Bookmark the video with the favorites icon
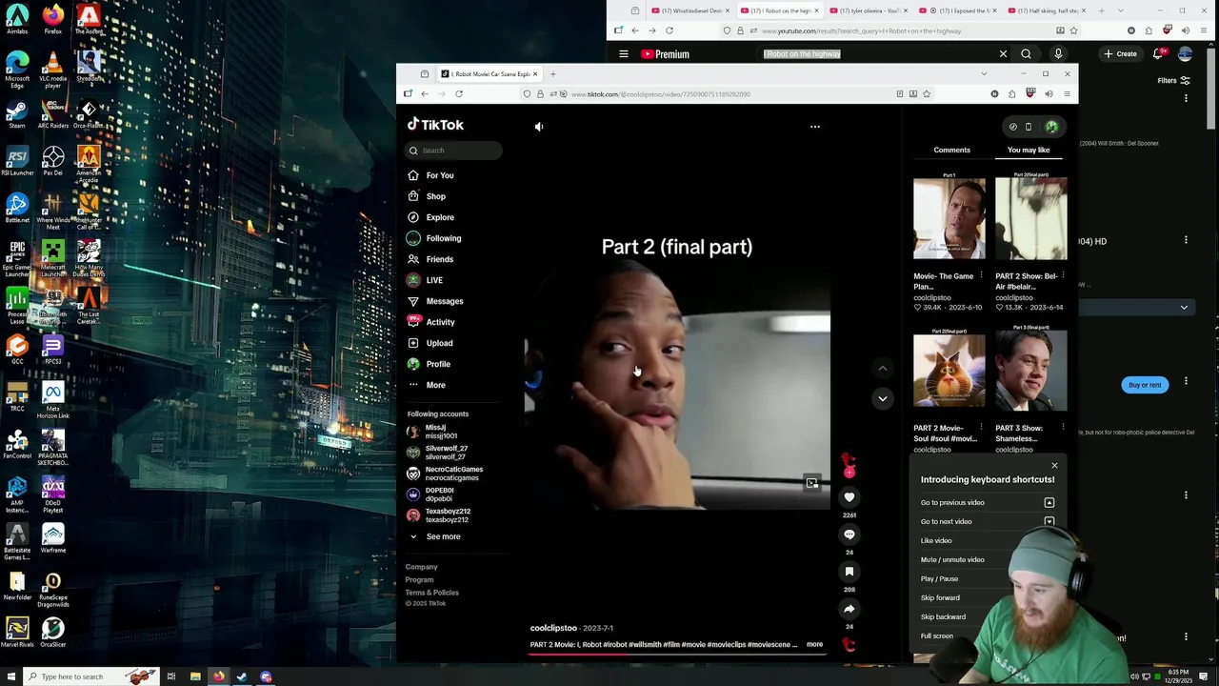This screenshot has width=1219, height=686. (849, 572)
